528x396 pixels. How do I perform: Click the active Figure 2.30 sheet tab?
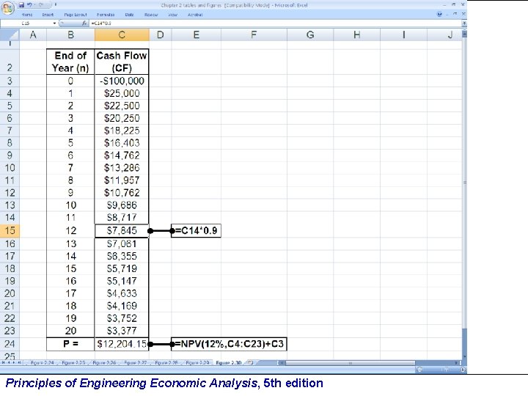pyautogui.click(x=229, y=363)
